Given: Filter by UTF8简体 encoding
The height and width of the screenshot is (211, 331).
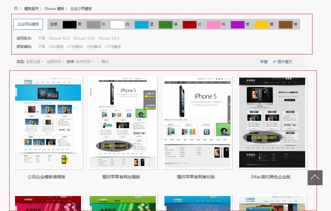Looking at the screenshot, I should click(x=75, y=46).
